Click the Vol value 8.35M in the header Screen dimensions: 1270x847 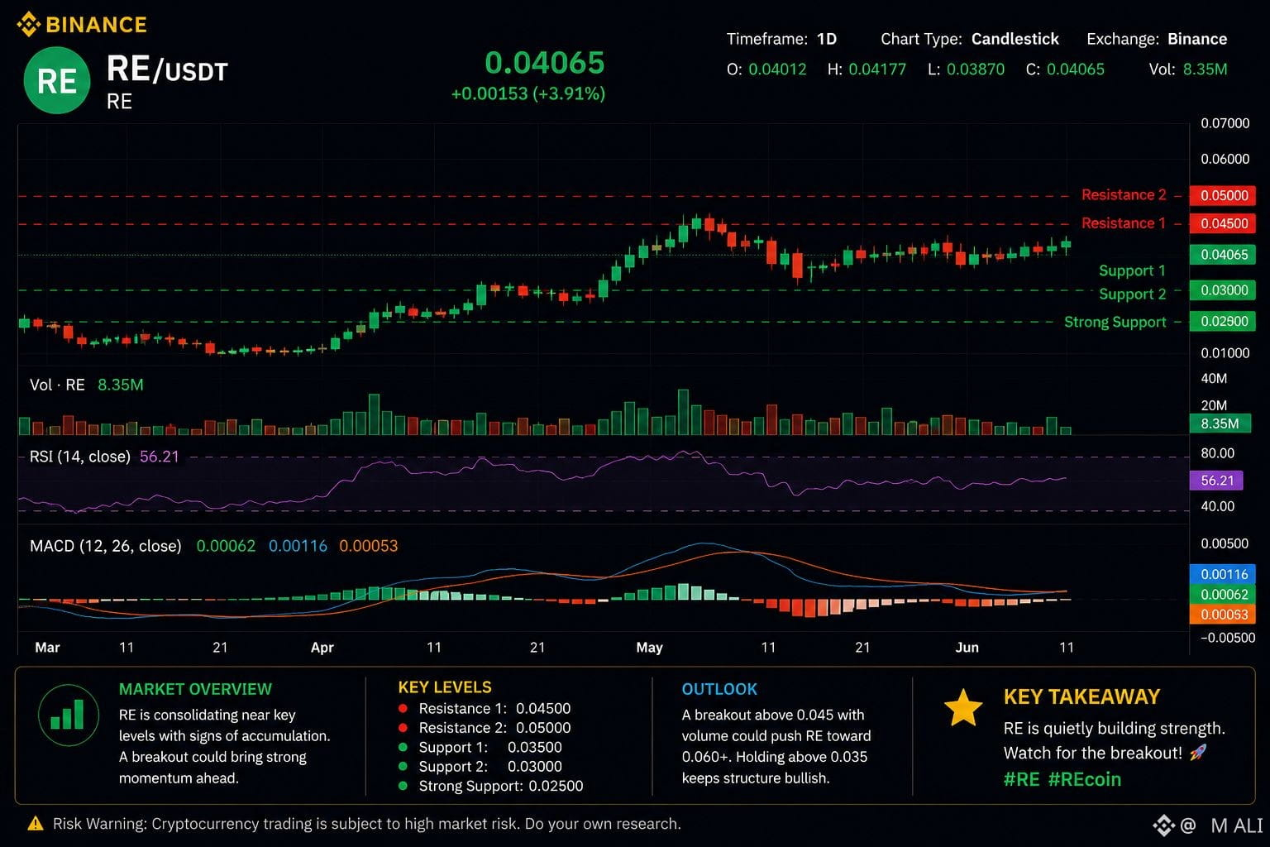pos(1205,69)
